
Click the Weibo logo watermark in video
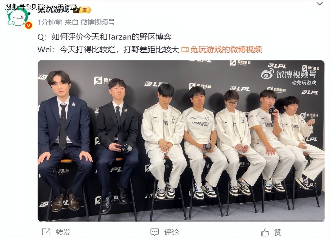click(x=267, y=74)
